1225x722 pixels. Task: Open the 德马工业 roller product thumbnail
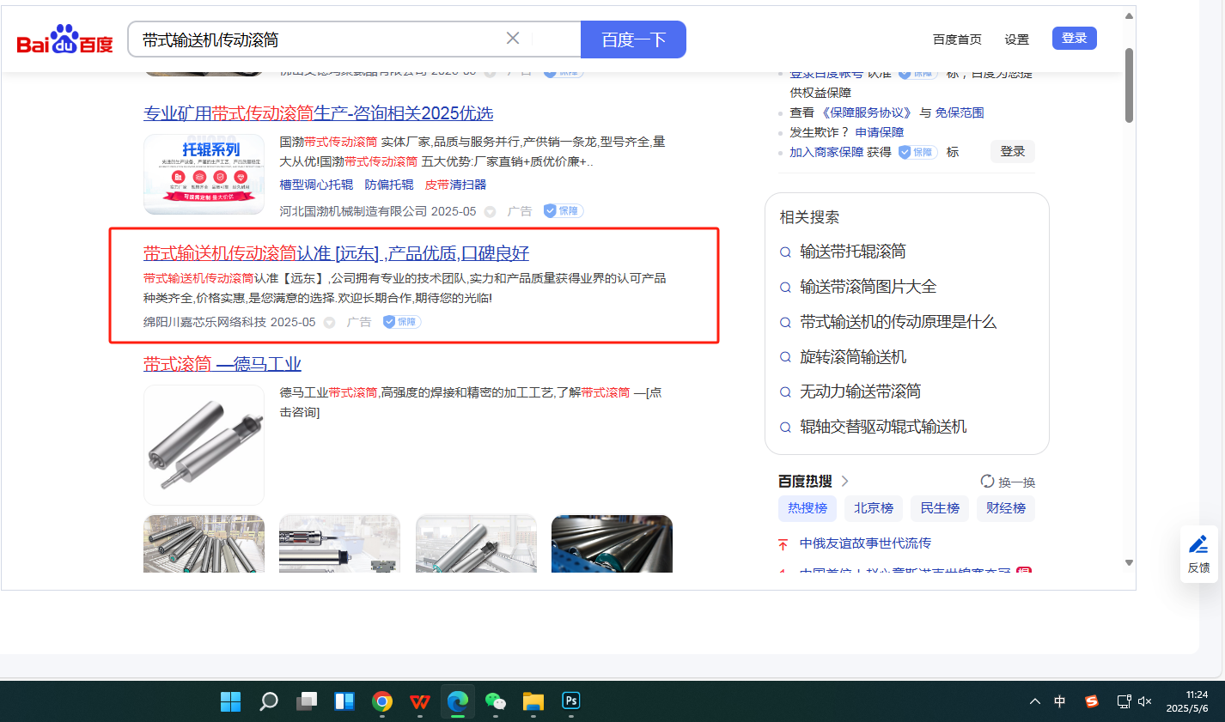[204, 445]
